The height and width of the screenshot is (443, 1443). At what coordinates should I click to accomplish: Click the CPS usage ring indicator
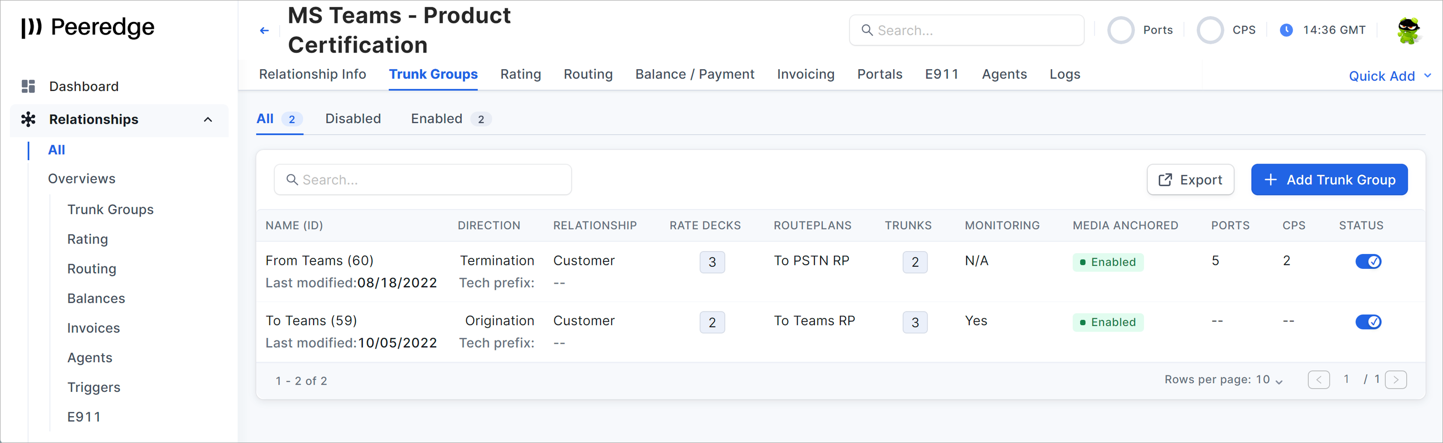click(1210, 30)
